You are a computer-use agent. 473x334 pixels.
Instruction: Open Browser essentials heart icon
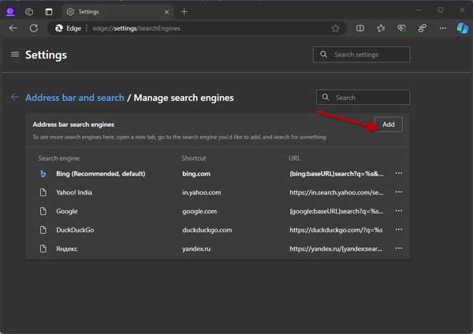[x=401, y=28]
